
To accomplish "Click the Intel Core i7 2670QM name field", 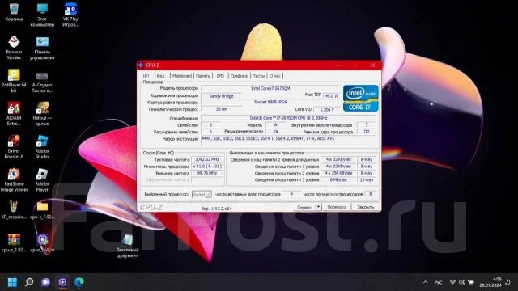I will (x=270, y=88).
